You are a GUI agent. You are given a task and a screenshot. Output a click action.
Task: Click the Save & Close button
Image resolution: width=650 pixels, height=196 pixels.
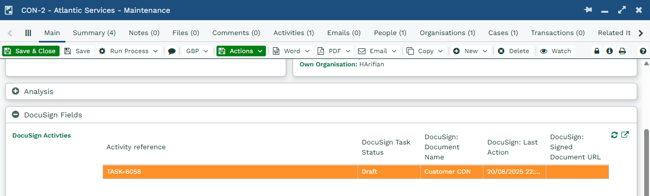(30, 51)
